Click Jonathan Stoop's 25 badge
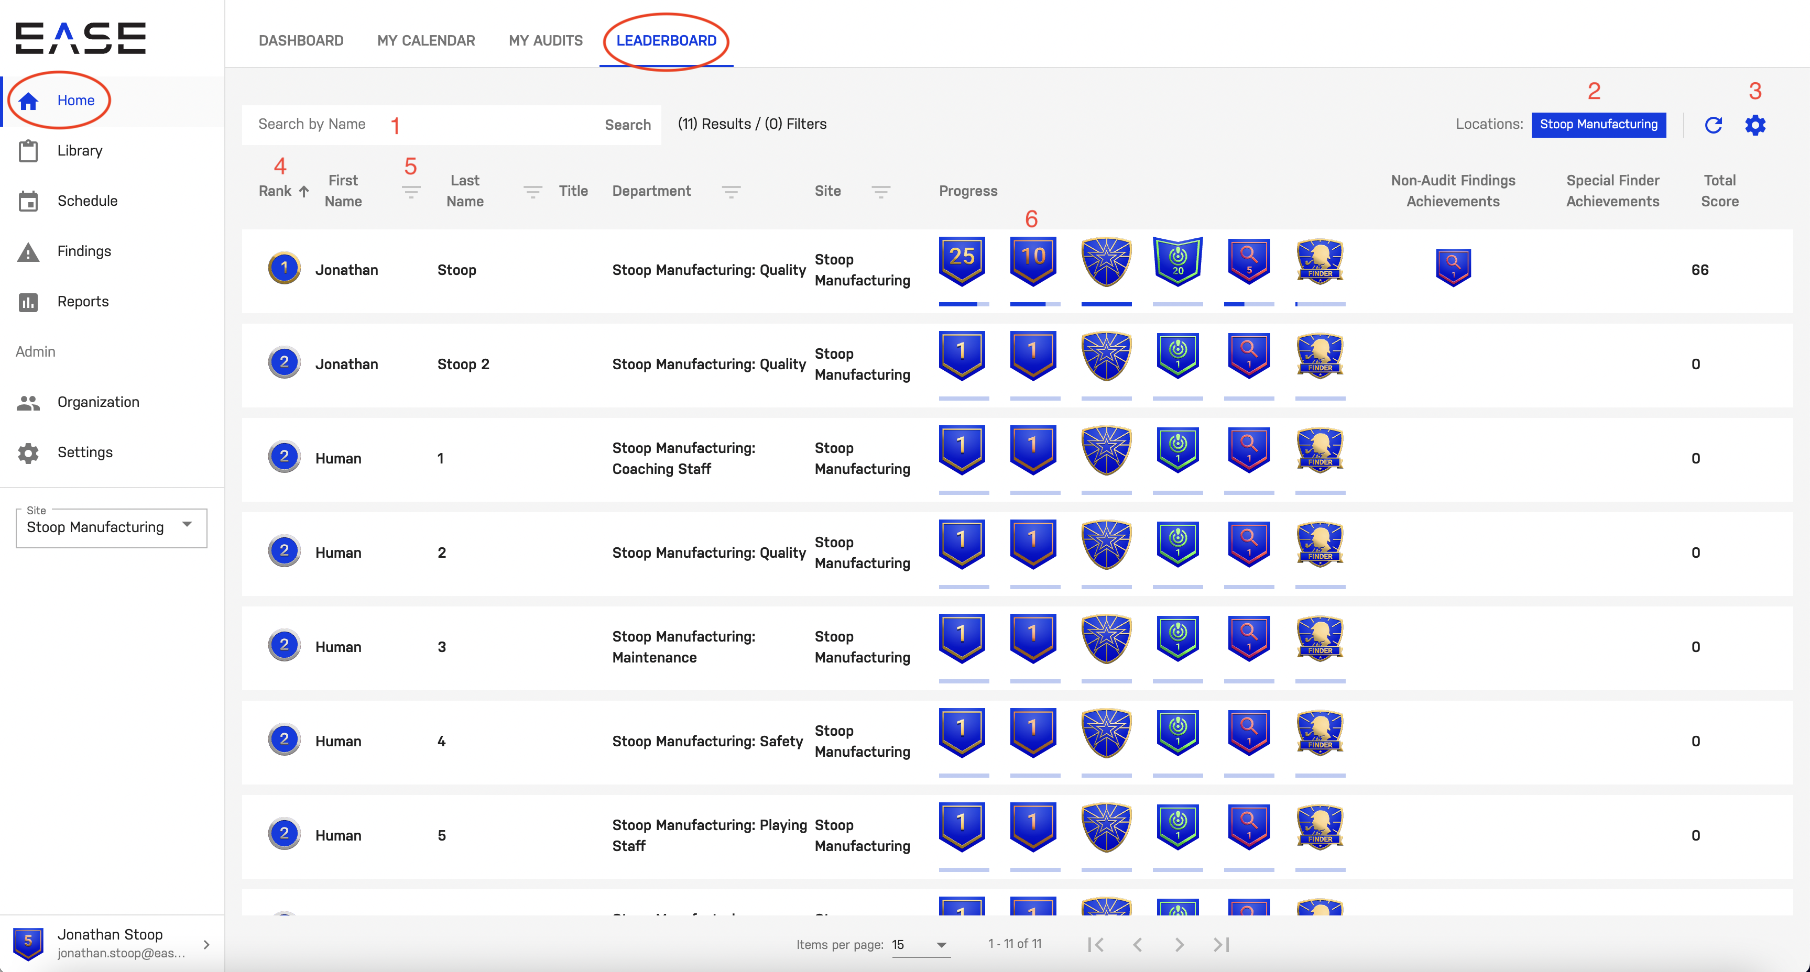Screen dimensions: 1810x972 pyautogui.click(x=962, y=260)
